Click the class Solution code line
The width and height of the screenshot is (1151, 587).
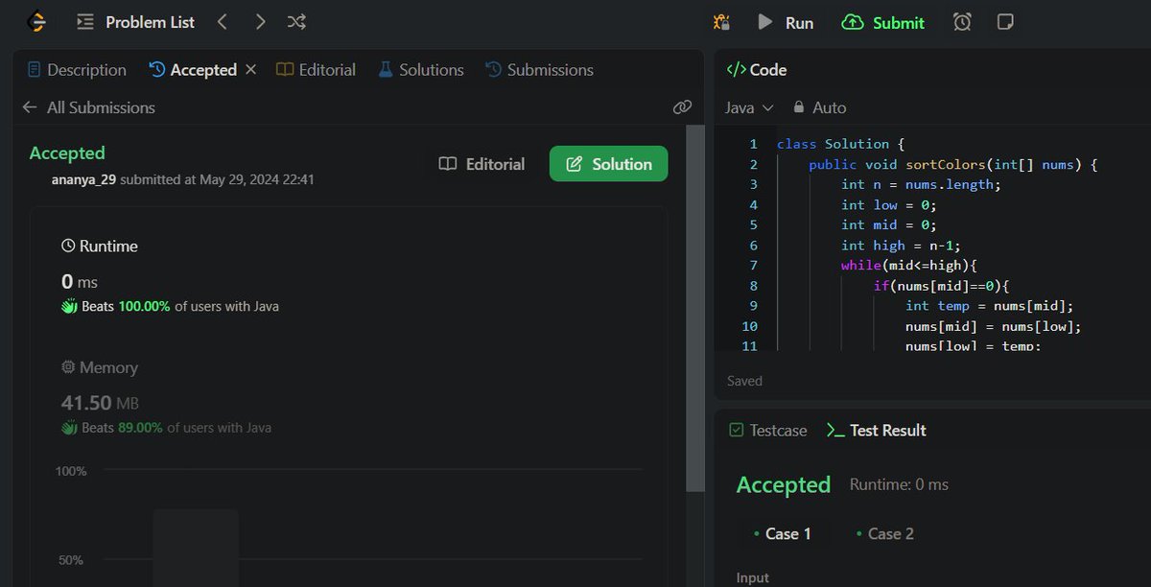[x=840, y=144]
